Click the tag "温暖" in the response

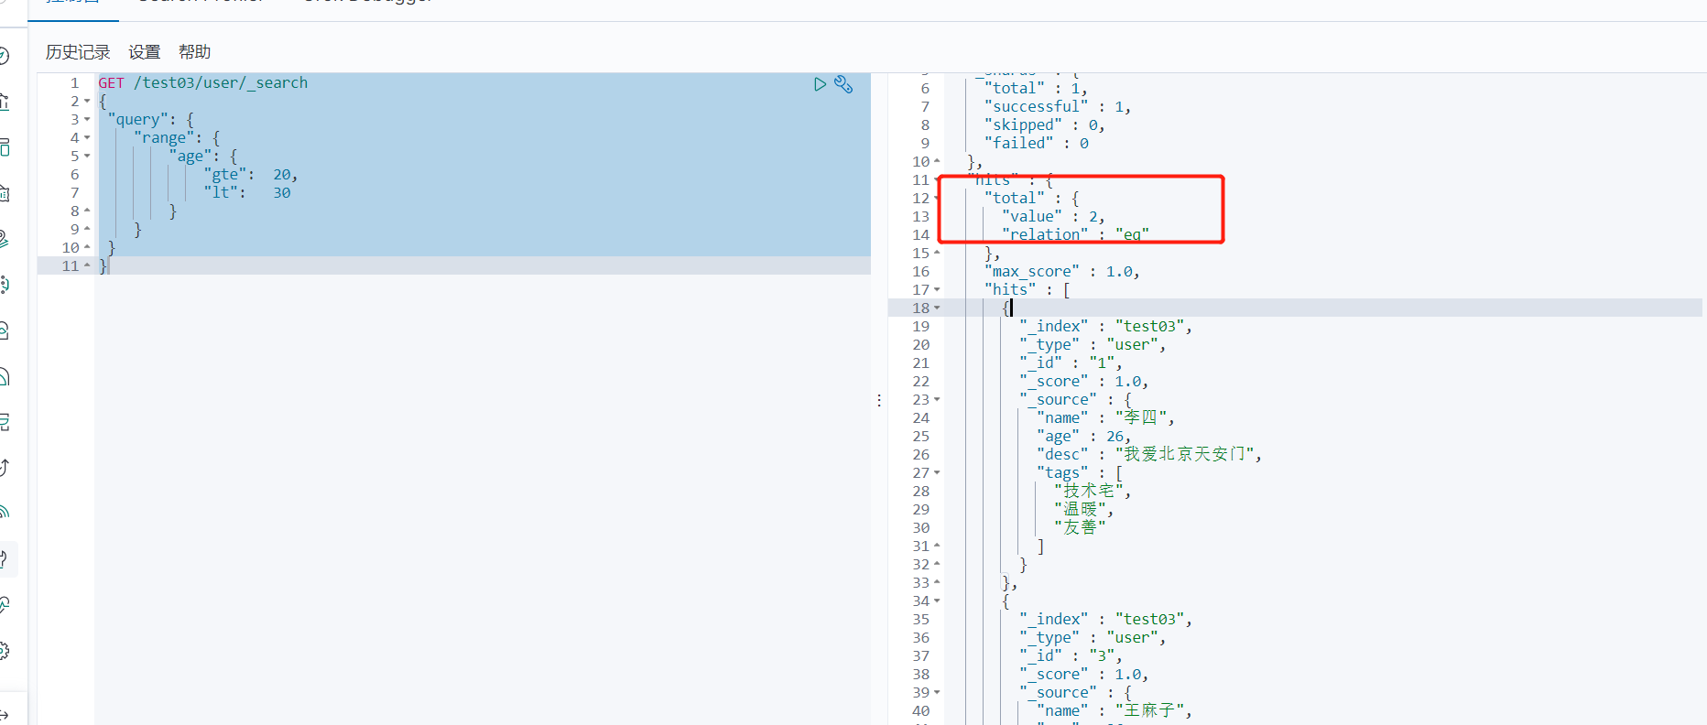(1081, 509)
